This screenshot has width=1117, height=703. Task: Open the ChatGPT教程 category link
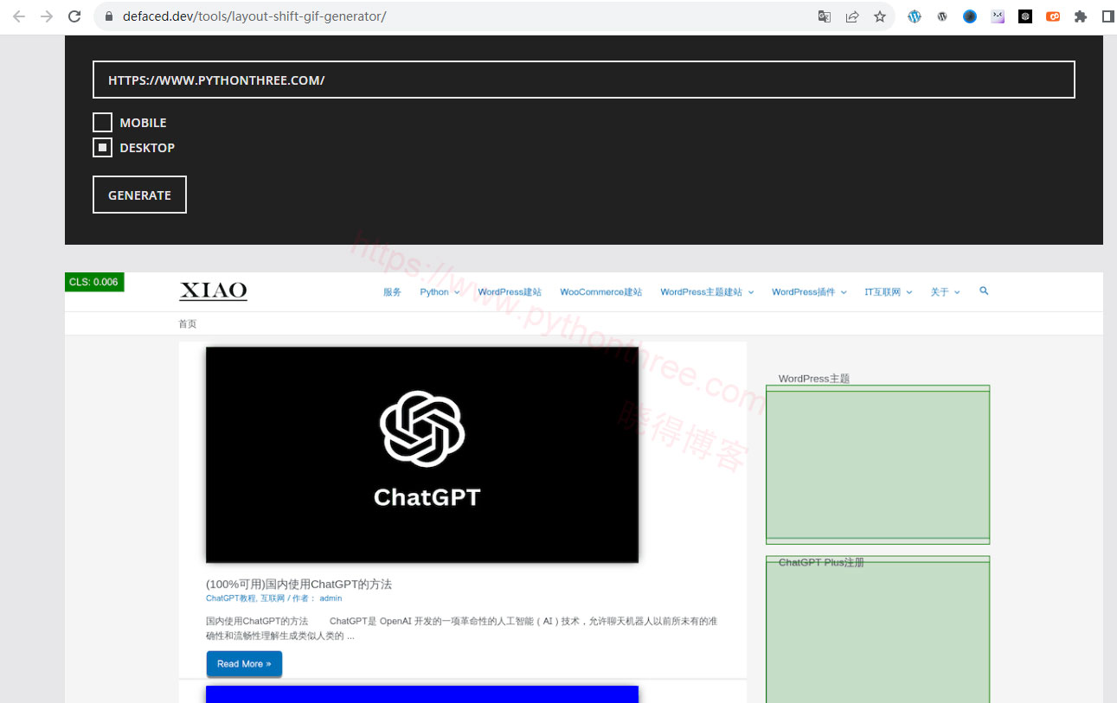pyautogui.click(x=230, y=598)
